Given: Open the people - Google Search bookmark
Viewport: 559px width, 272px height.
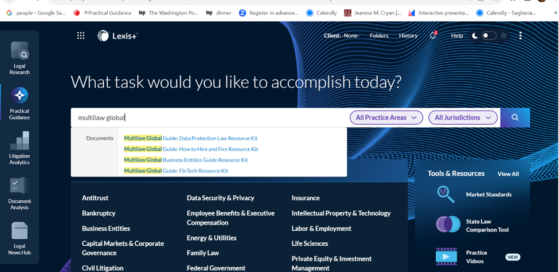Looking at the screenshot, I should click(36, 13).
